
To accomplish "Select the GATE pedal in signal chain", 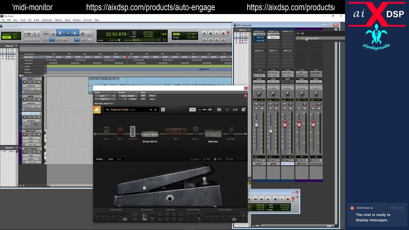I will point(106,132).
